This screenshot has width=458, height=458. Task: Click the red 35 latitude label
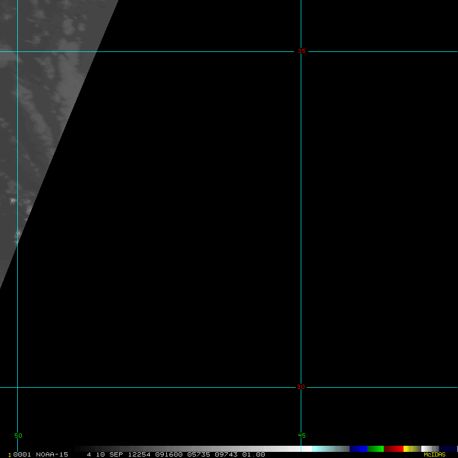[x=302, y=51]
